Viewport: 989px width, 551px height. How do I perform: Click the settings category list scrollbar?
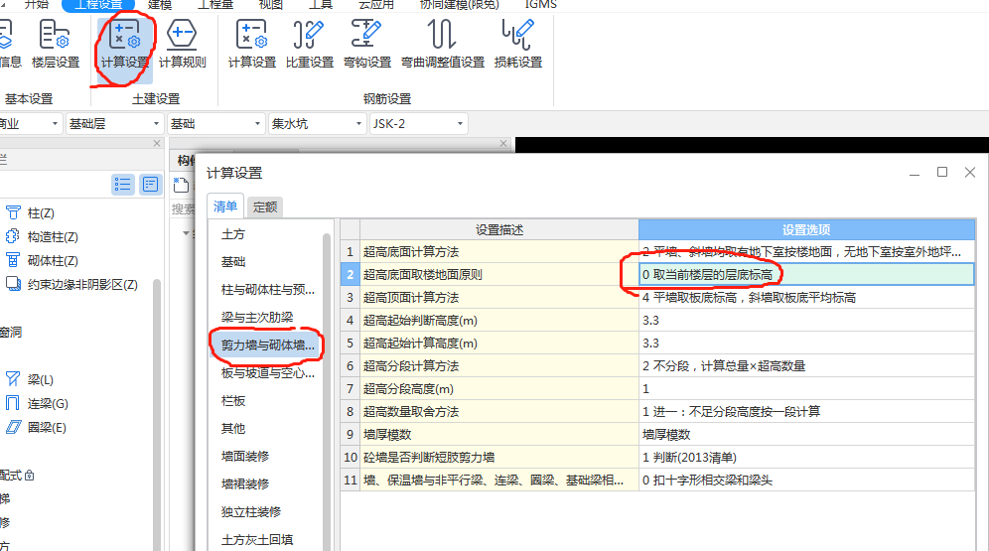pyautogui.click(x=327, y=391)
